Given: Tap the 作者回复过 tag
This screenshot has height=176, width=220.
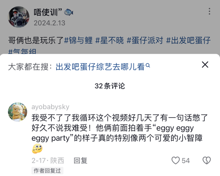Looking at the screenshot, I should 47,171.
